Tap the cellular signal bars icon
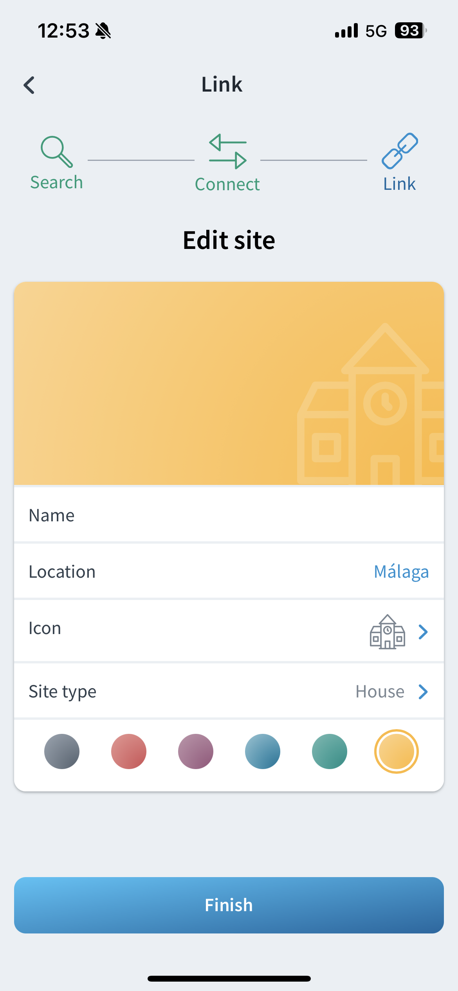 coord(346,31)
